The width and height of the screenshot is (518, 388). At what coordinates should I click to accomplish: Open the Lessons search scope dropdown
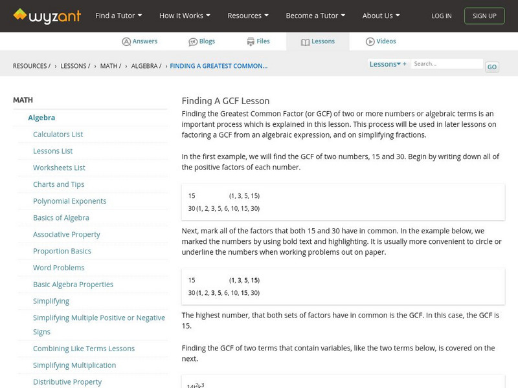click(388, 64)
